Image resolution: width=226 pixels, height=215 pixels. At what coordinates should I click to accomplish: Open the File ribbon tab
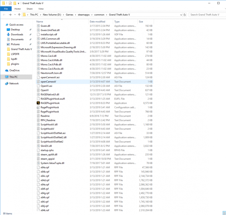tap(6, 9)
